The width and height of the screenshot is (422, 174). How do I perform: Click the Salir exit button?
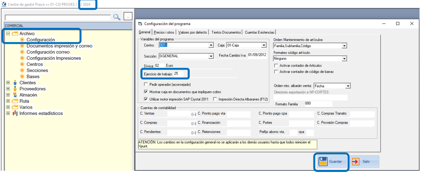[x=364, y=162]
